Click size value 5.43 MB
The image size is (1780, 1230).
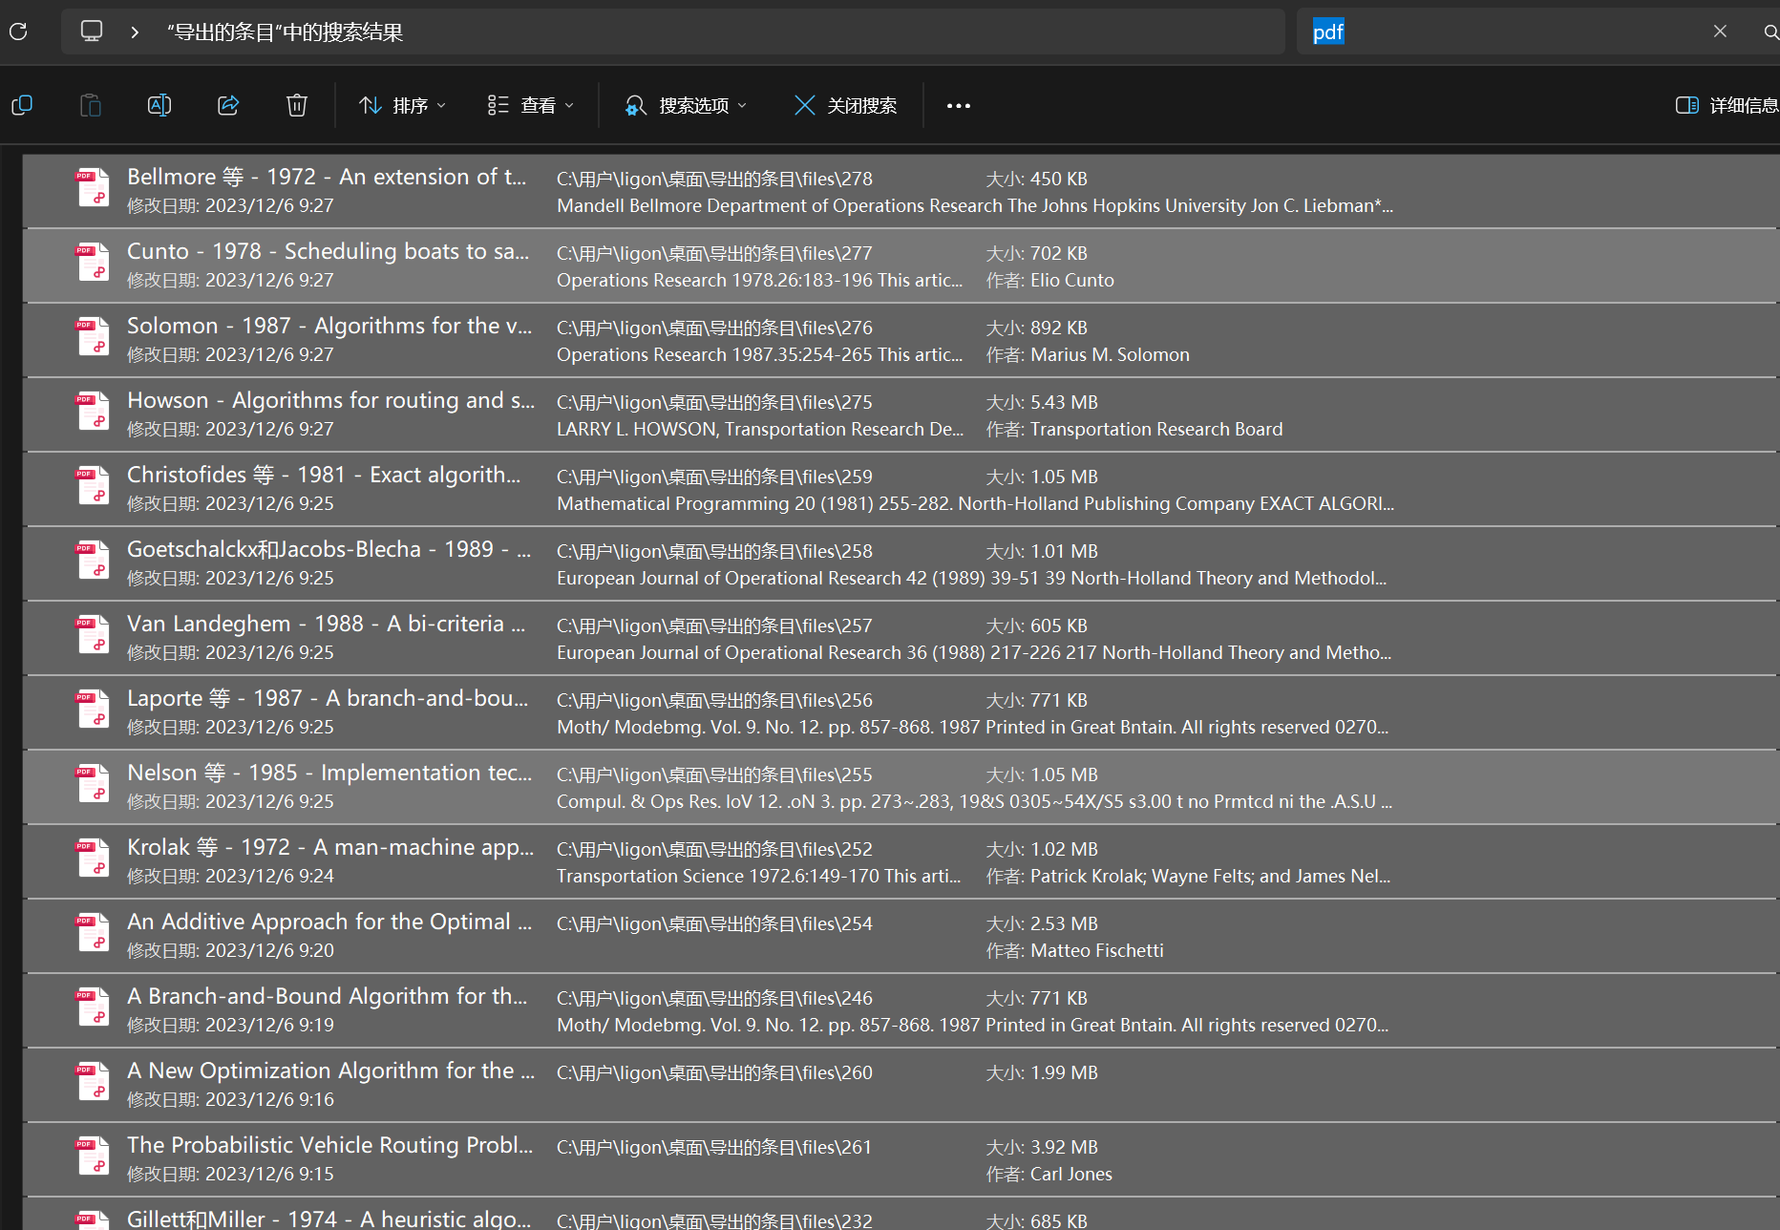coord(1064,402)
